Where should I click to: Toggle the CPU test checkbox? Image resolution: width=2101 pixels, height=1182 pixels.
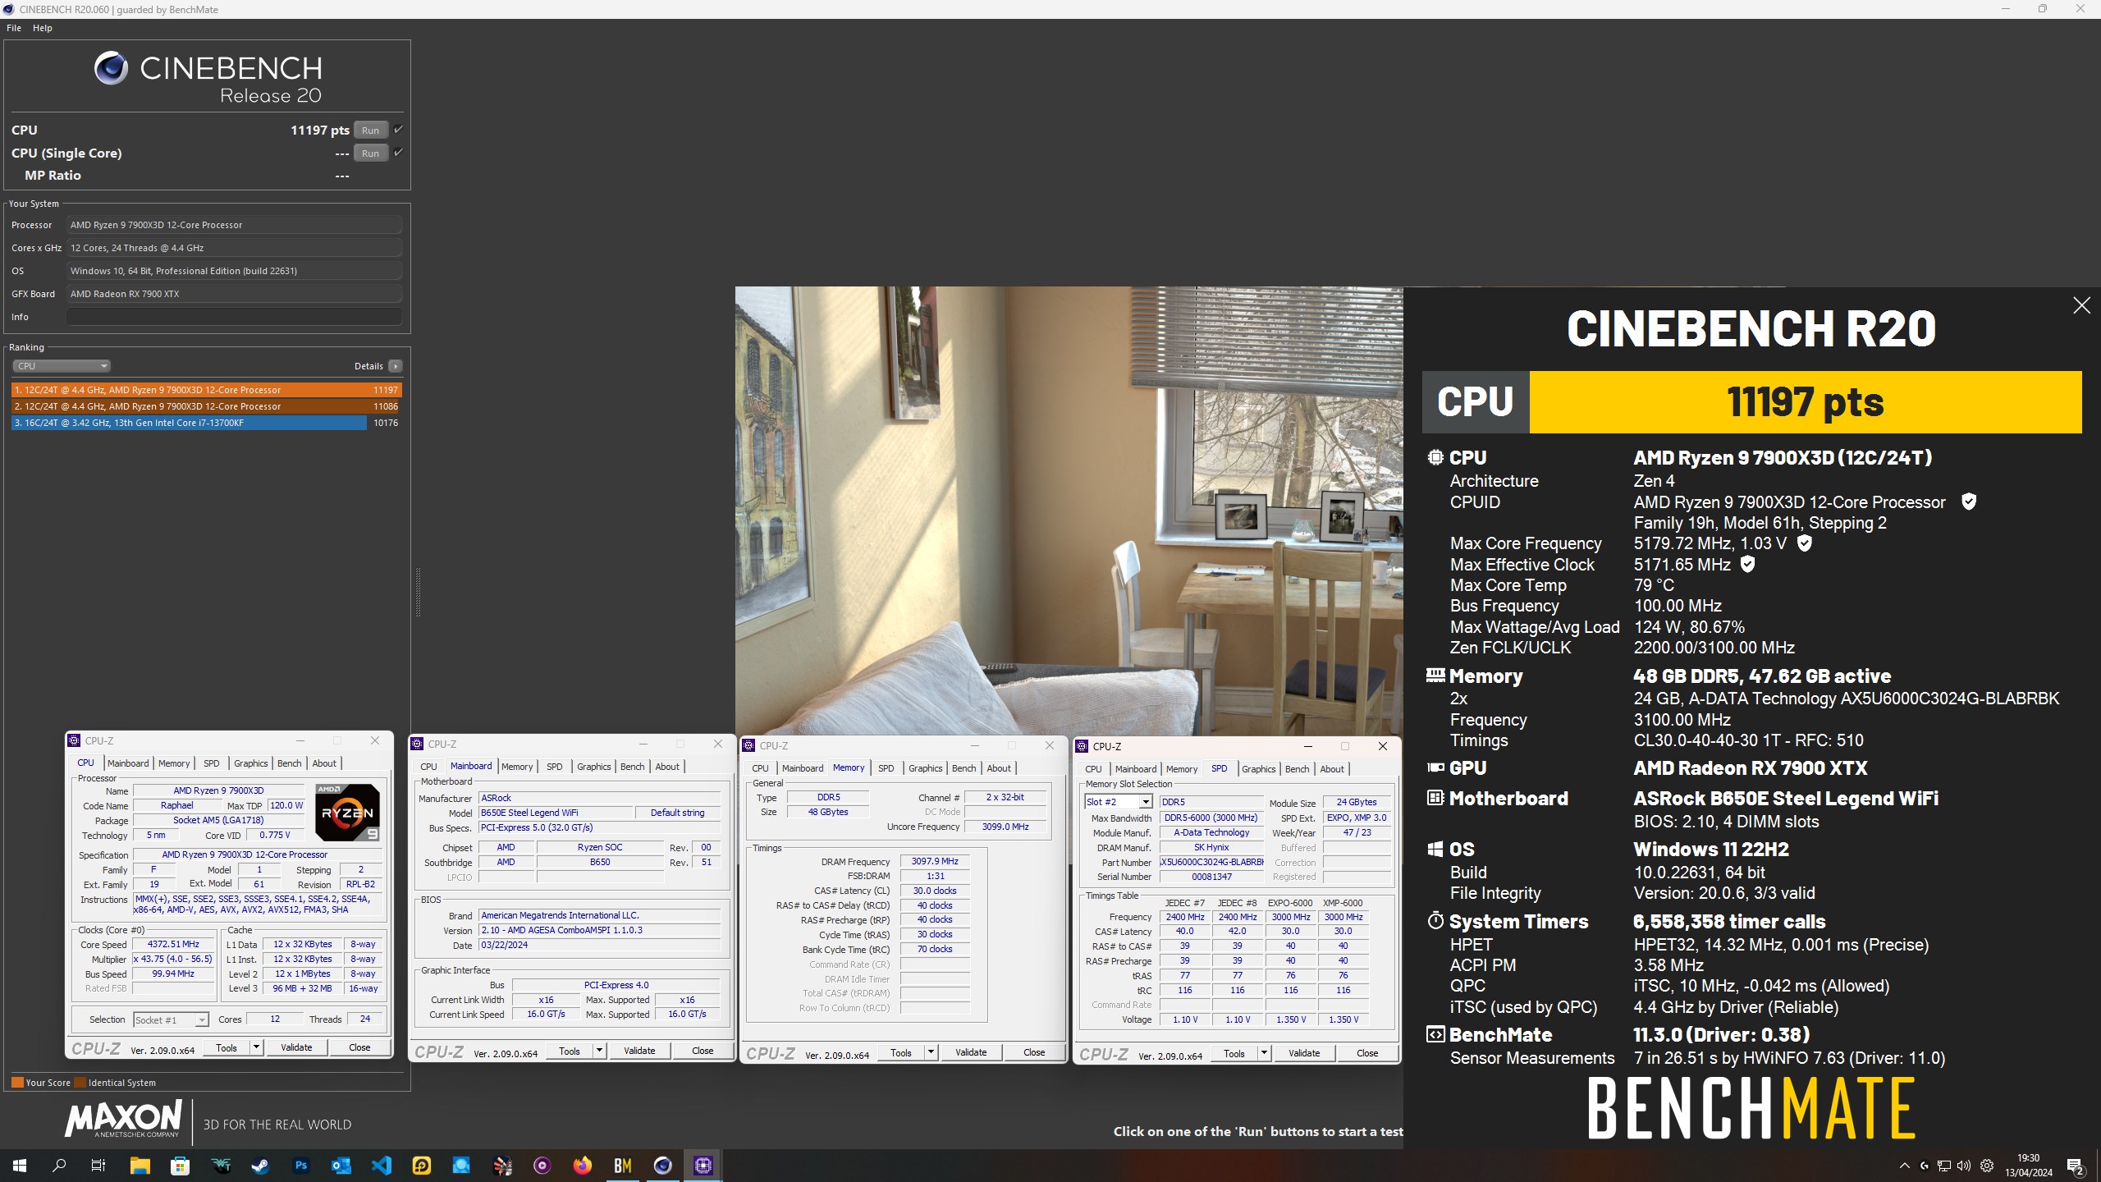tap(398, 130)
